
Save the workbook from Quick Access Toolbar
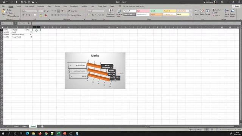3,2
